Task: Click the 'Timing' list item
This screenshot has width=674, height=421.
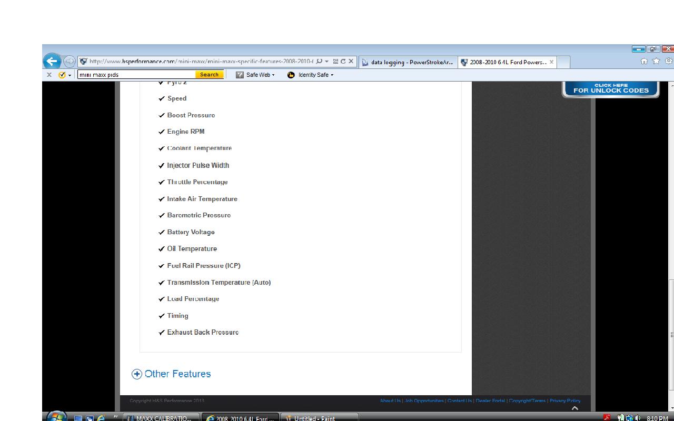Action: pyautogui.click(x=177, y=316)
